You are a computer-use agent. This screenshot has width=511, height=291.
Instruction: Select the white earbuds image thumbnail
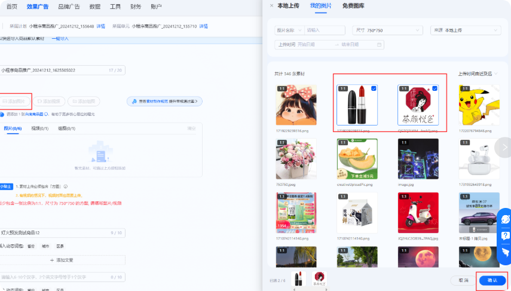(479, 159)
